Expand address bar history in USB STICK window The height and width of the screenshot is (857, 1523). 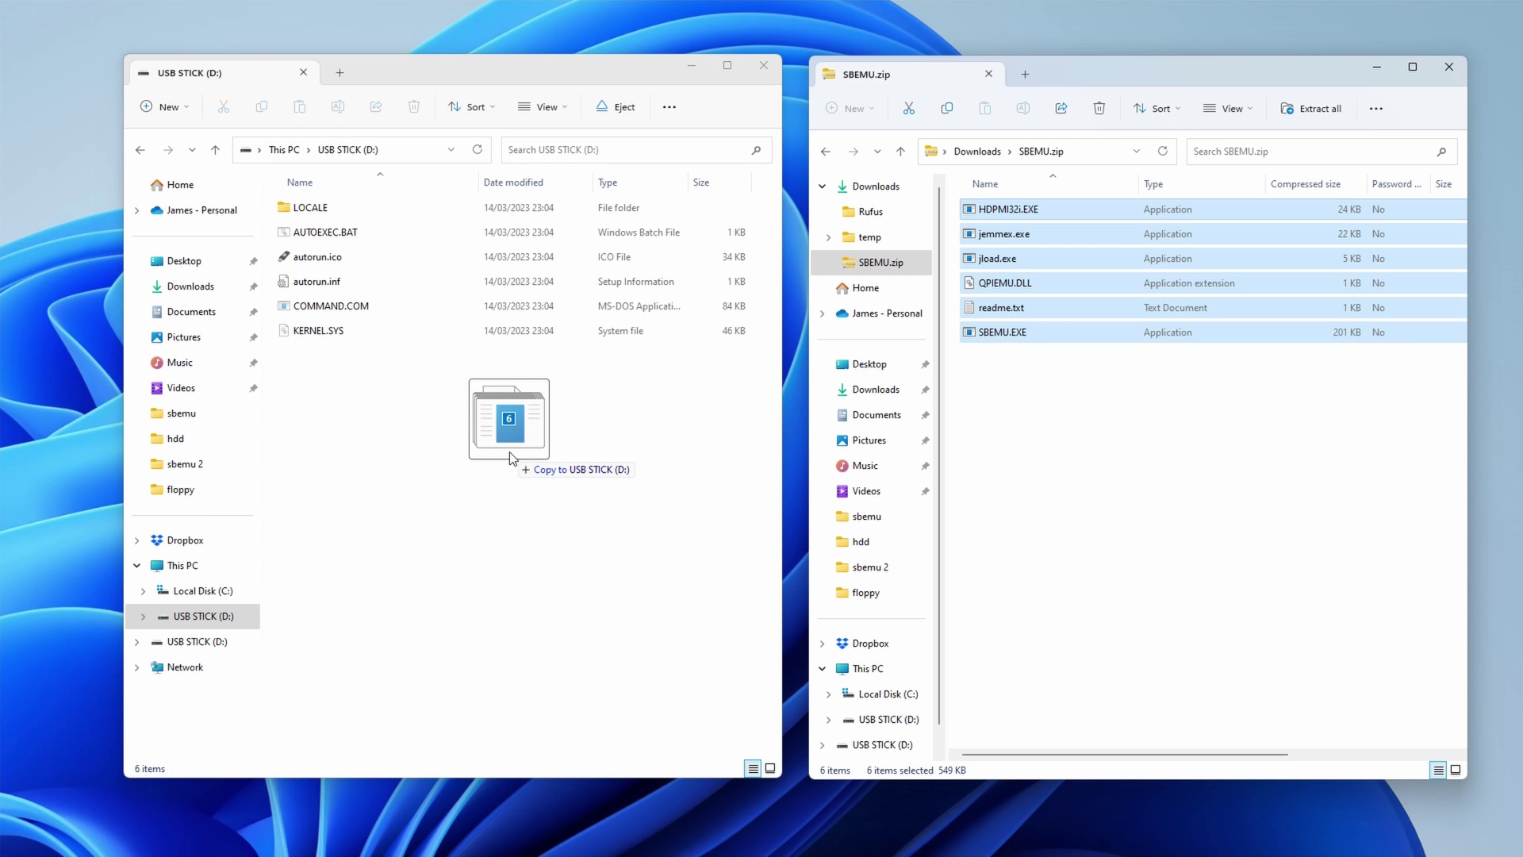[x=451, y=150]
